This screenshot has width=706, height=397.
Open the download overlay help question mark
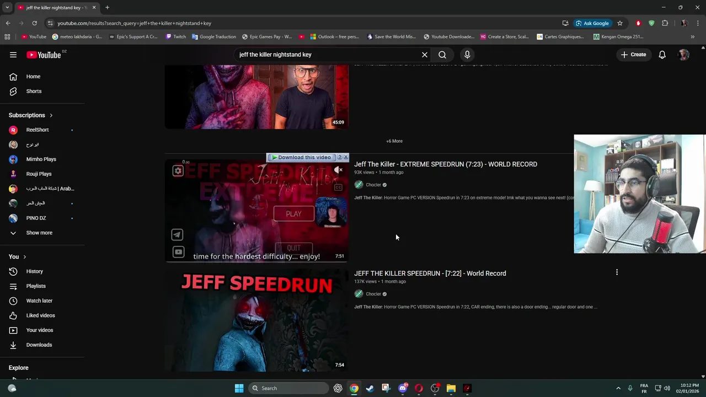[339, 157]
